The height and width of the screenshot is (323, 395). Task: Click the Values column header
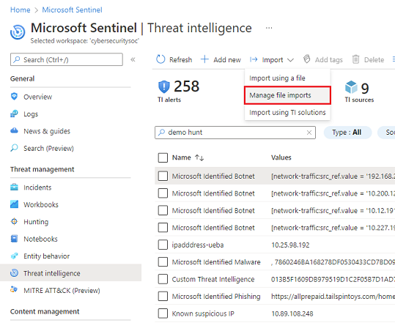(281, 157)
